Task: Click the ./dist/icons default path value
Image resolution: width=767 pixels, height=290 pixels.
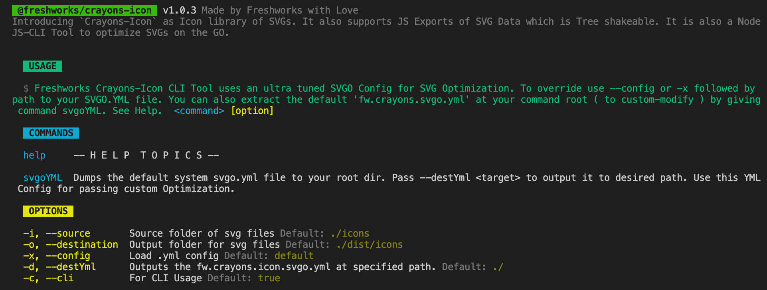Action: (370, 244)
